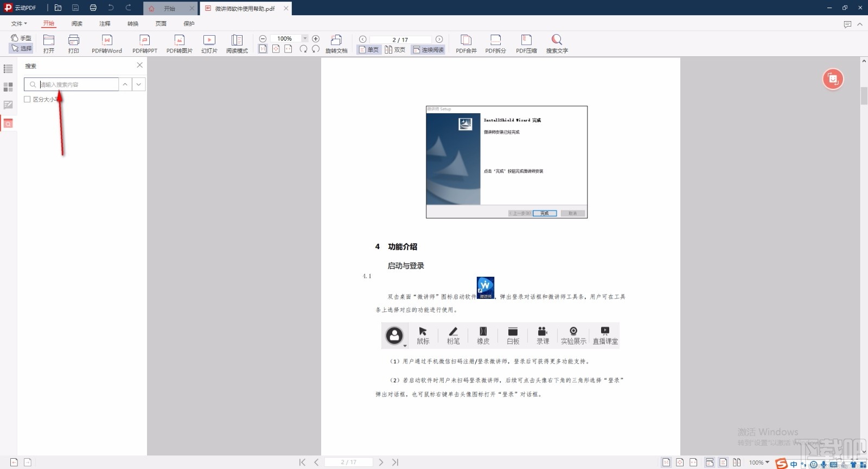Viewport: 868px width, 469px height.
Task: Activate the Select (选择) tool
Action: point(21,48)
